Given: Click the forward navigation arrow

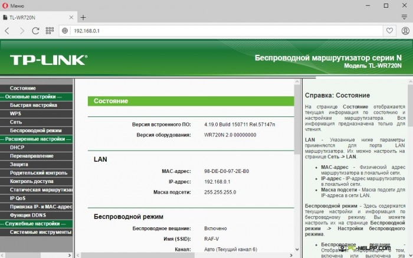Looking at the screenshot, I should [x=21, y=31].
